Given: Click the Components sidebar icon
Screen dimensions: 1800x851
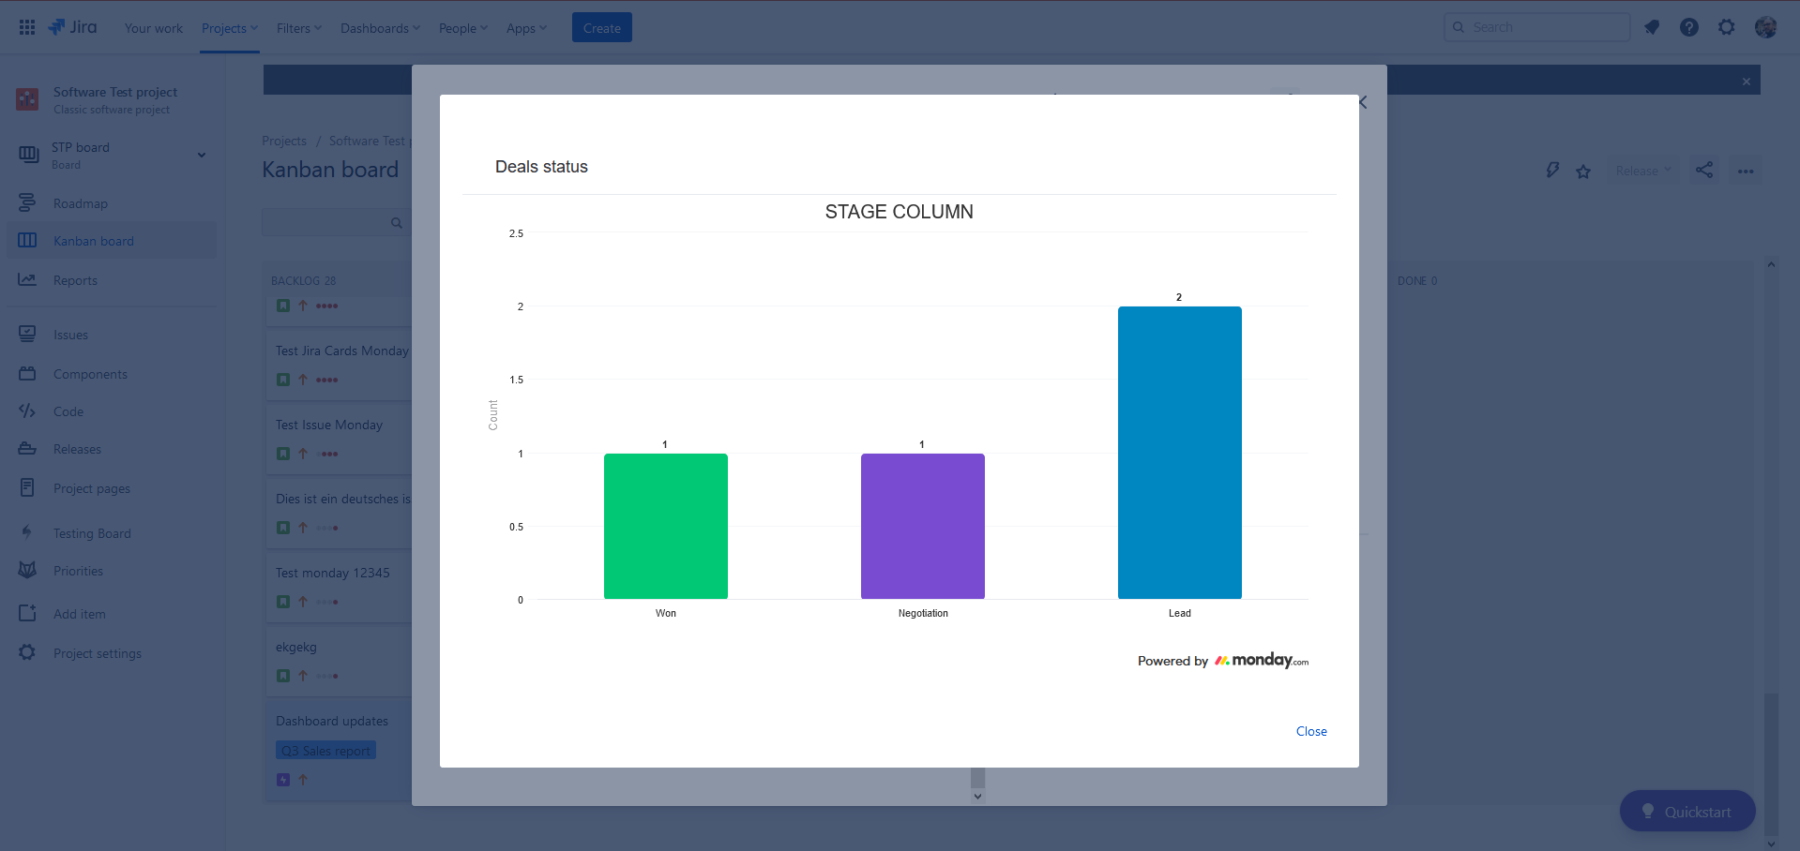Looking at the screenshot, I should 27,373.
